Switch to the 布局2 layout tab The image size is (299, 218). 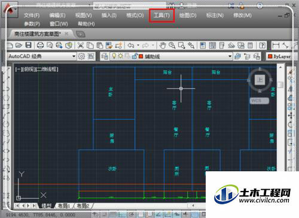(x=83, y=206)
